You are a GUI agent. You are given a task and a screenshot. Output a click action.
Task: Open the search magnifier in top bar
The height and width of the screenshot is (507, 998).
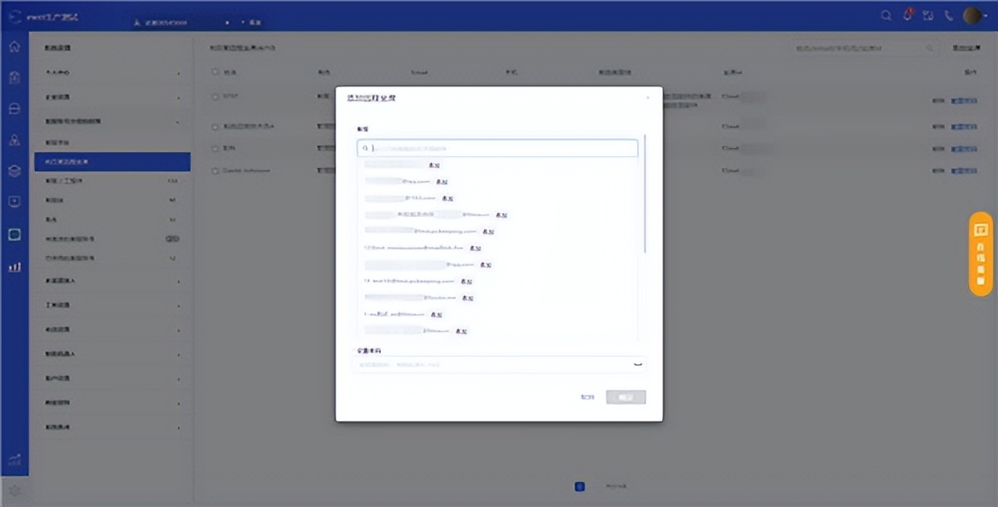pyautogui.click(x=886, y=15)
